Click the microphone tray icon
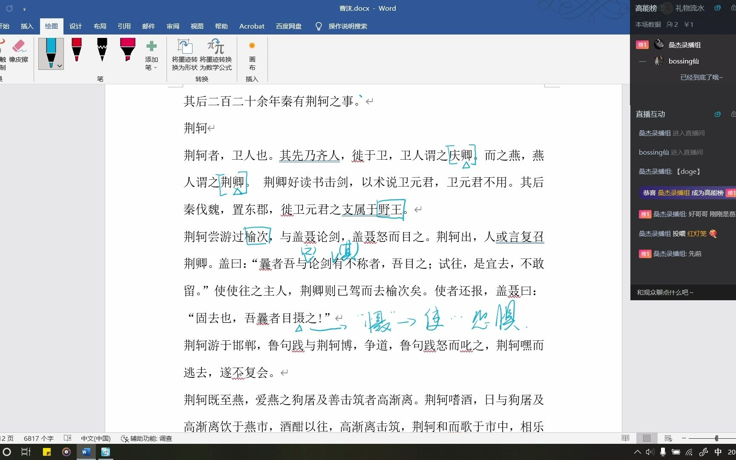 point(663,452)
